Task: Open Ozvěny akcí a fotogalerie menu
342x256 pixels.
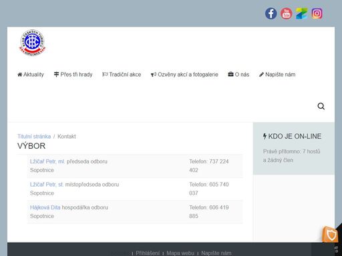Action: (184, 75)
